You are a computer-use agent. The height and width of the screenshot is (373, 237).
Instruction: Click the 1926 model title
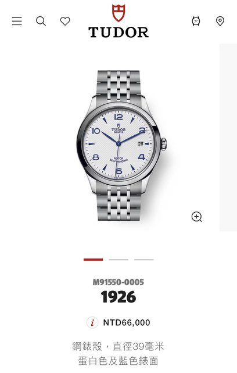click(119, 297)
